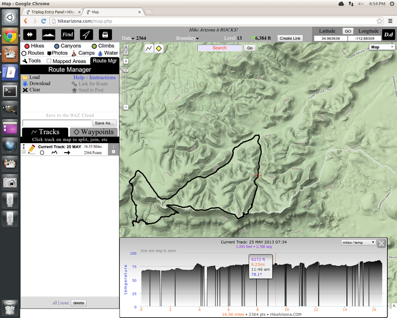Check the Mapped Areas checkbox
Viewport: 397px width, 318px height.
[x=49, y=61]
